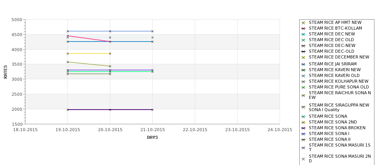This screenshot has width=376, height=165.
Task: Click the yellow 3850 data point at 20-10-2015
Action: coord(110,53)
